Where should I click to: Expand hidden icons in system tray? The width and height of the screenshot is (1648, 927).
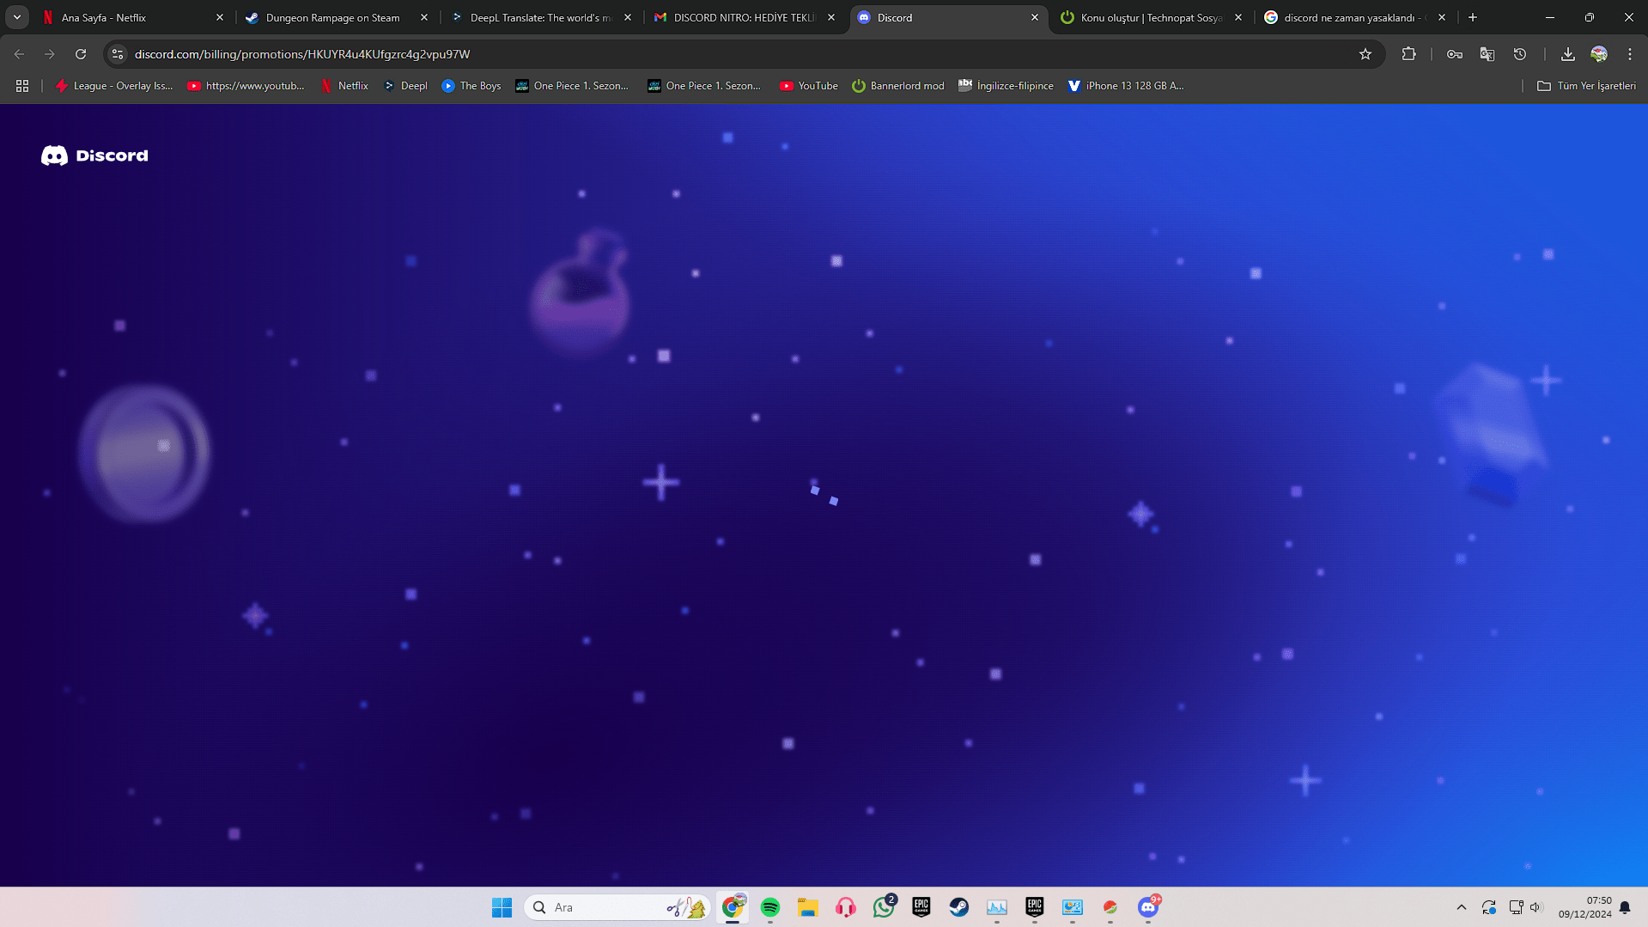pos(1462,906)
